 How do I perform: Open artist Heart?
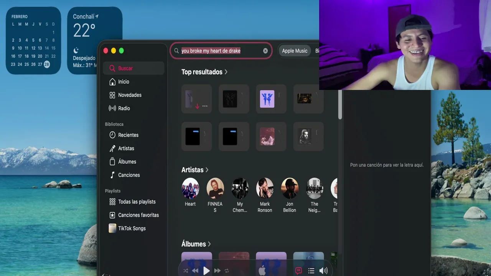(x=190, y=192)
